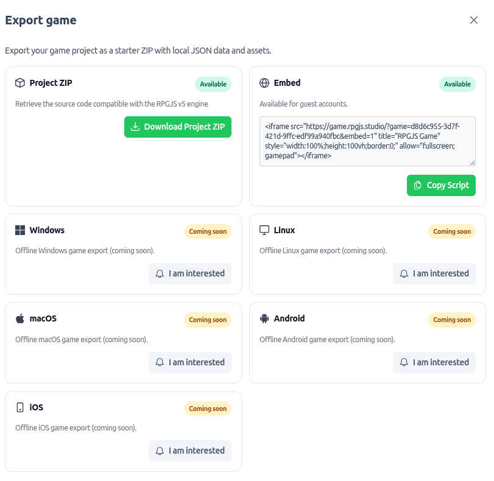This screenshot has height=481, width=494.
Task: Download the Project ZIP
Action: click(x=177, y=127)
